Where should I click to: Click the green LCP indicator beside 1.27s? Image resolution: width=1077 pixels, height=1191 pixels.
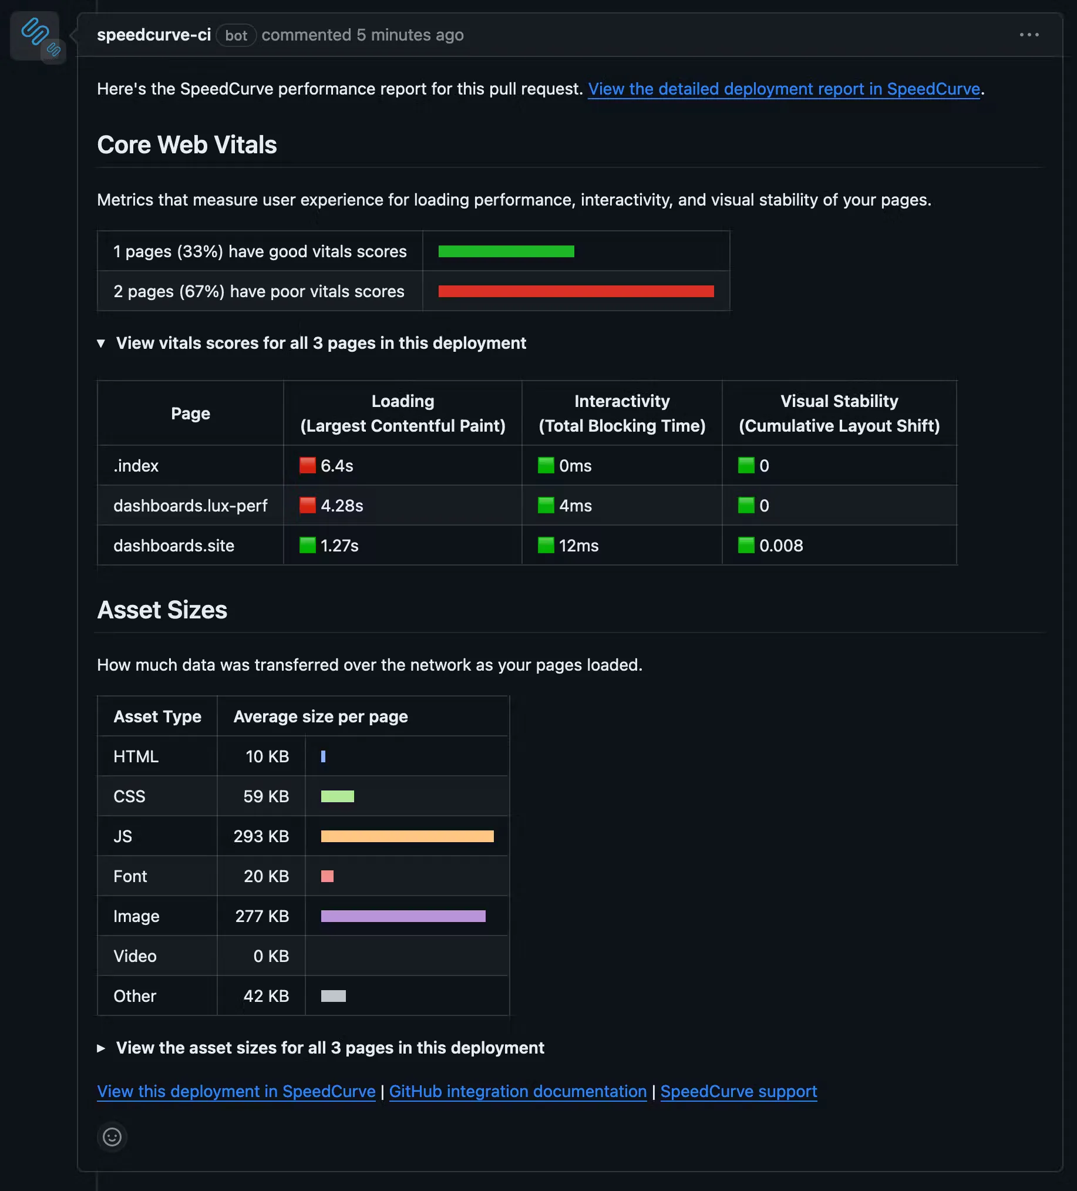308,545
